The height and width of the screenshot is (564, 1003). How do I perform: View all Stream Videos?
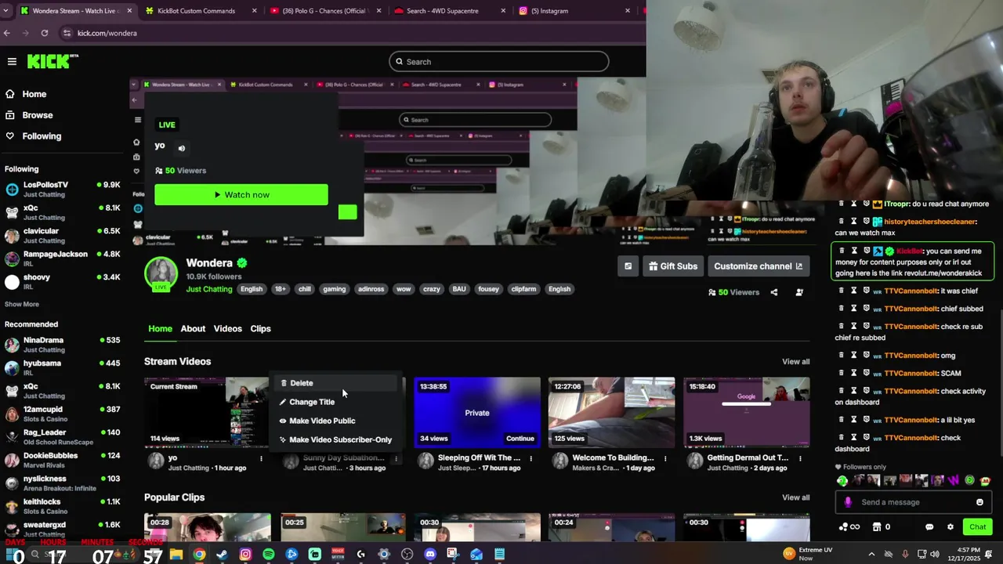pos(795,362)
